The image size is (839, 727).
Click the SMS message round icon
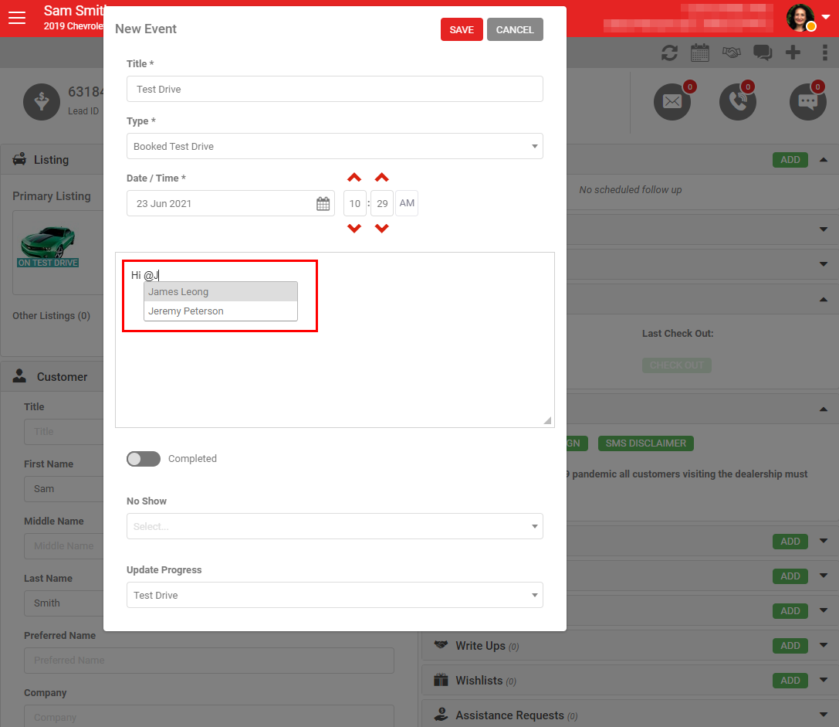coord(808,102)
